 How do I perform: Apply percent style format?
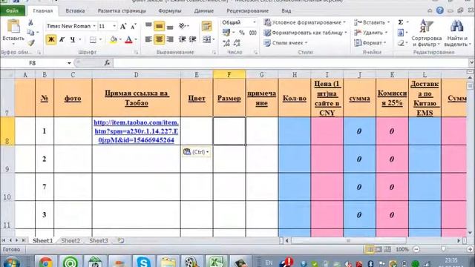(242, 33)
